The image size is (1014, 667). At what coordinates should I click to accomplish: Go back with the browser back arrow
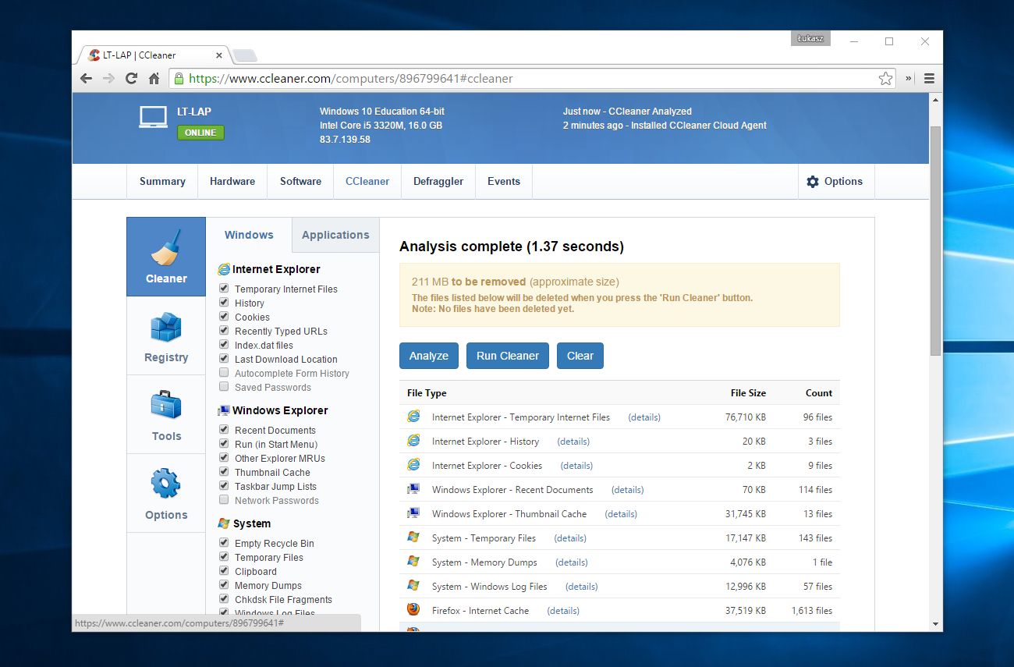click(x=86, y=78)
